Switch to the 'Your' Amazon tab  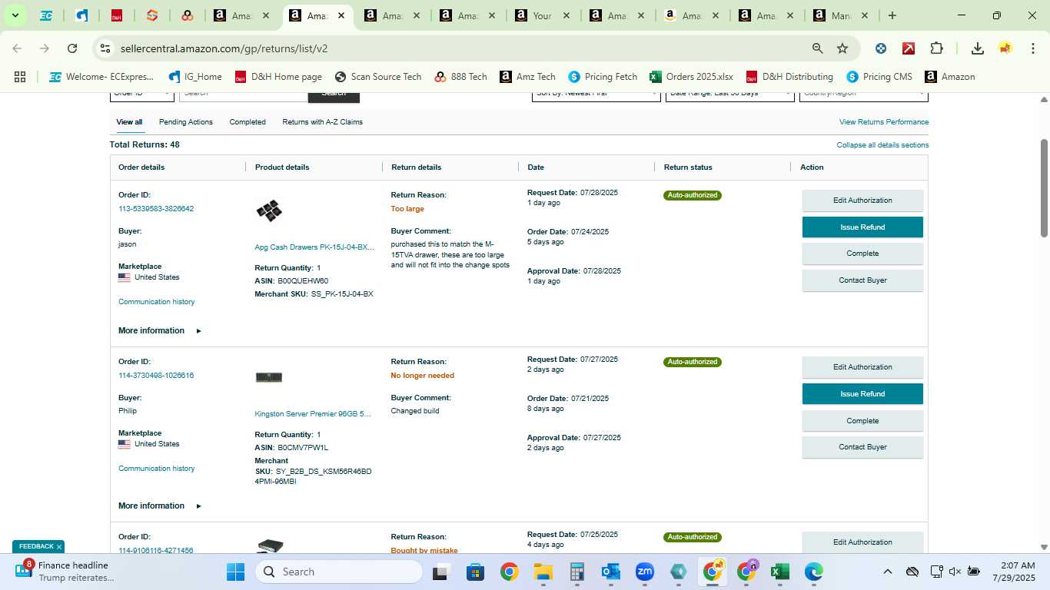(x=543, y=15)
